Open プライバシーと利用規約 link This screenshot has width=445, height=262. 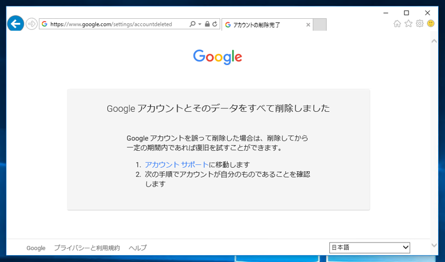click(x=87, y=248)
